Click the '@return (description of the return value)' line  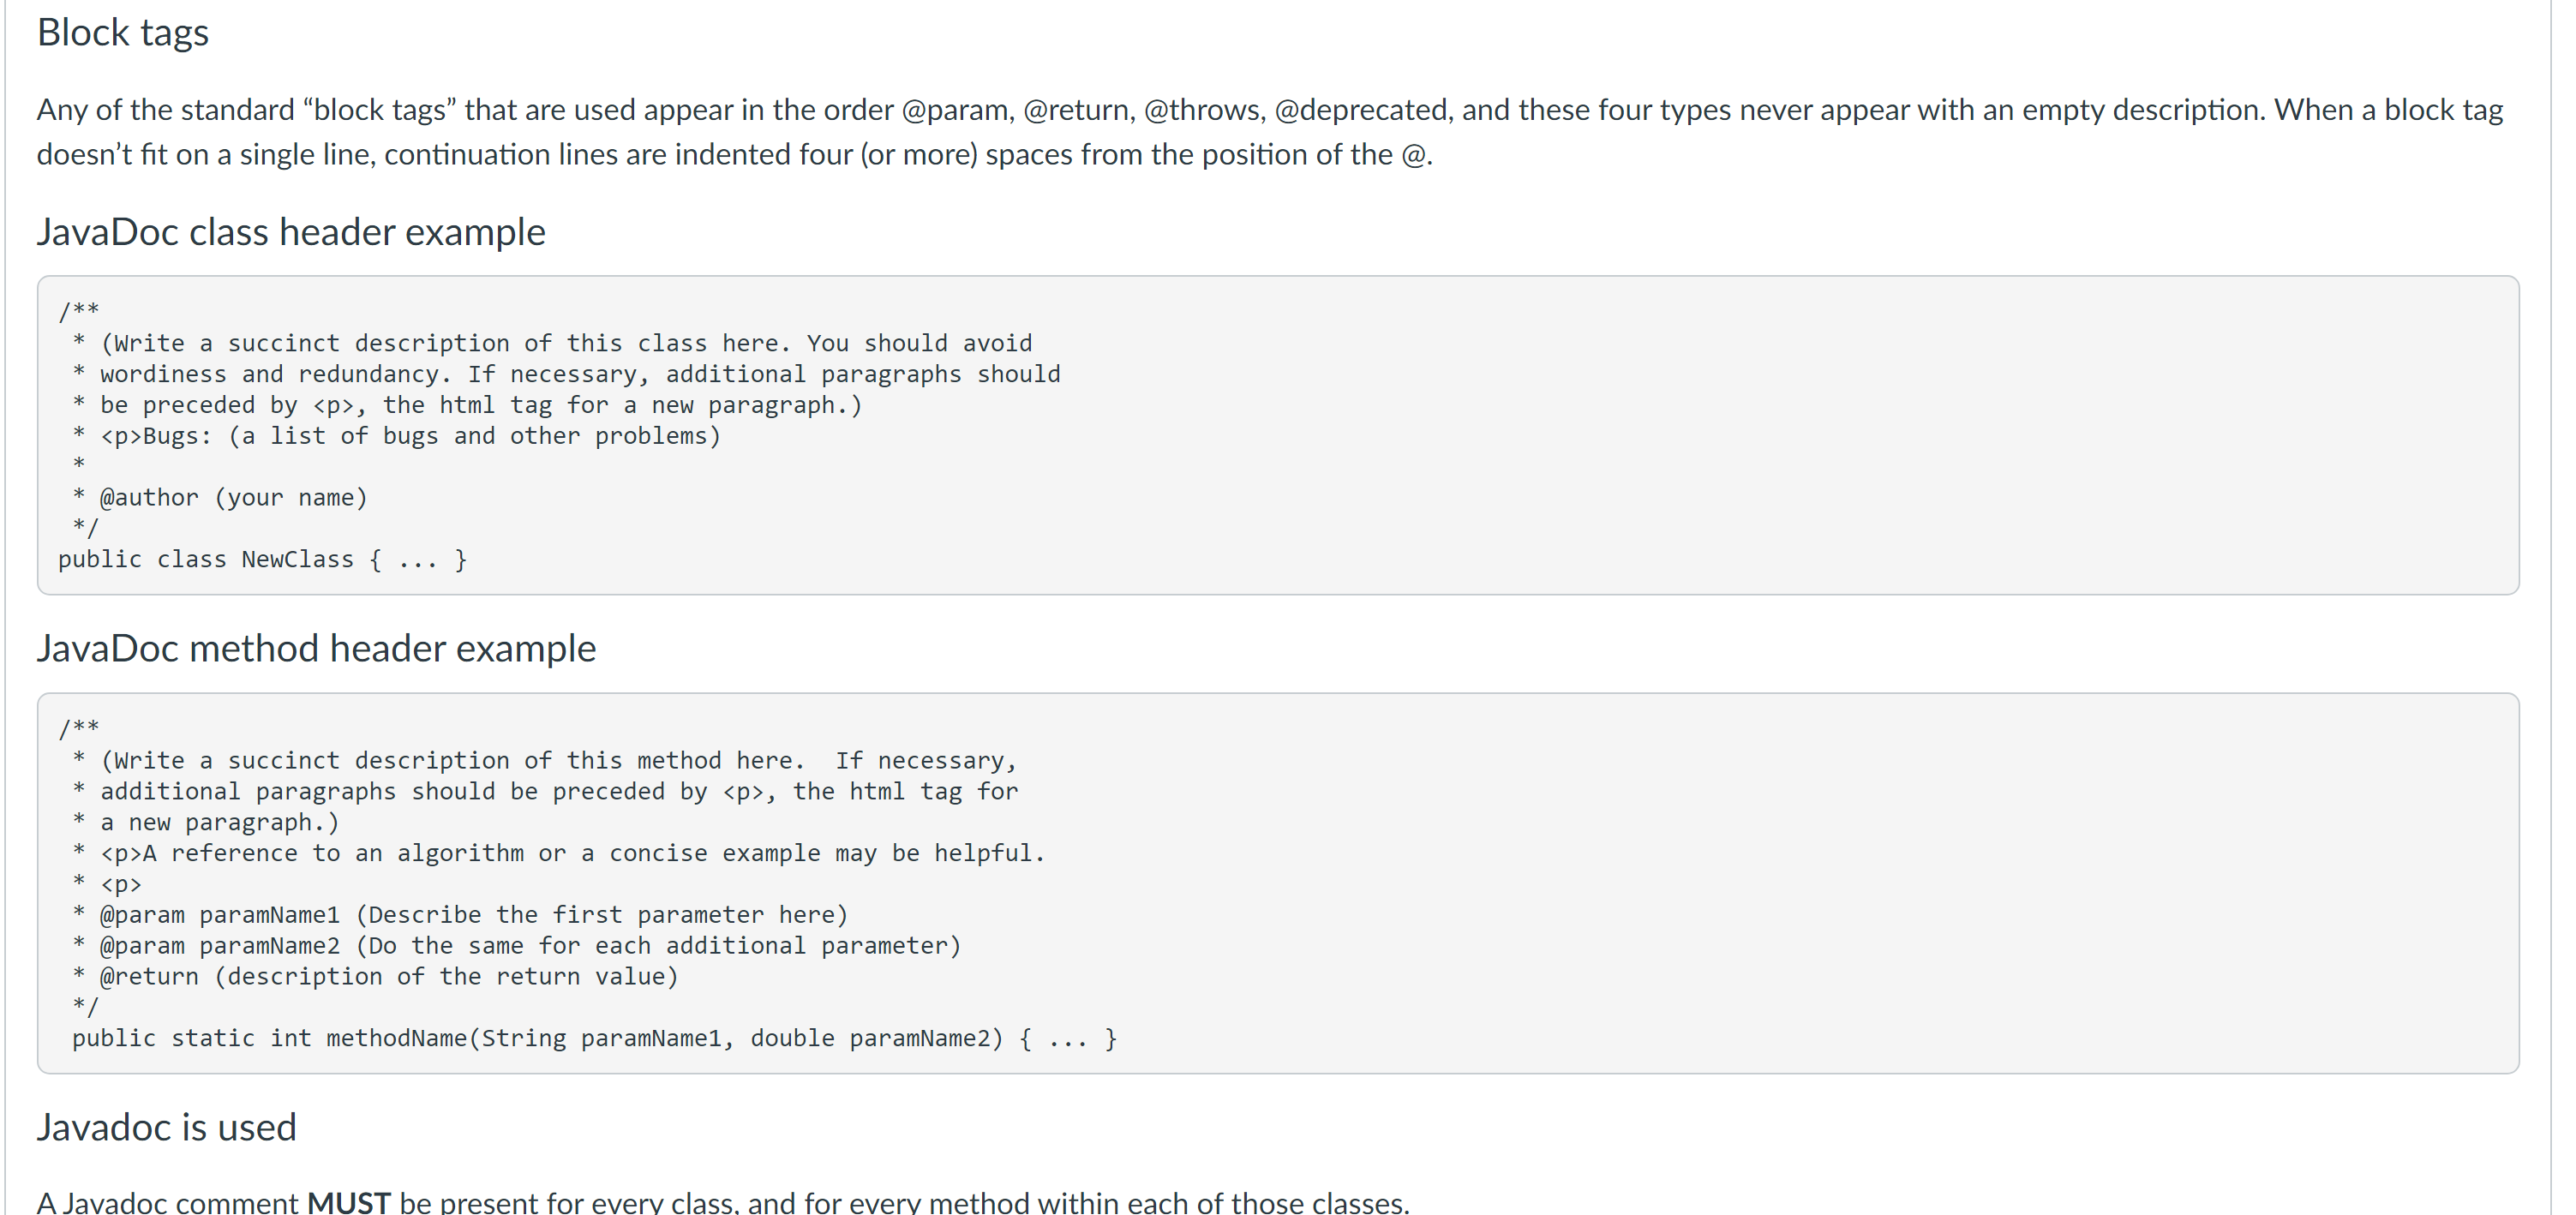(x=388, y=977)
